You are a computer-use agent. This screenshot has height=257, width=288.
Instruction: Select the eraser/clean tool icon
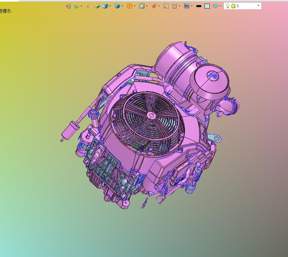(x=89, y=6)
